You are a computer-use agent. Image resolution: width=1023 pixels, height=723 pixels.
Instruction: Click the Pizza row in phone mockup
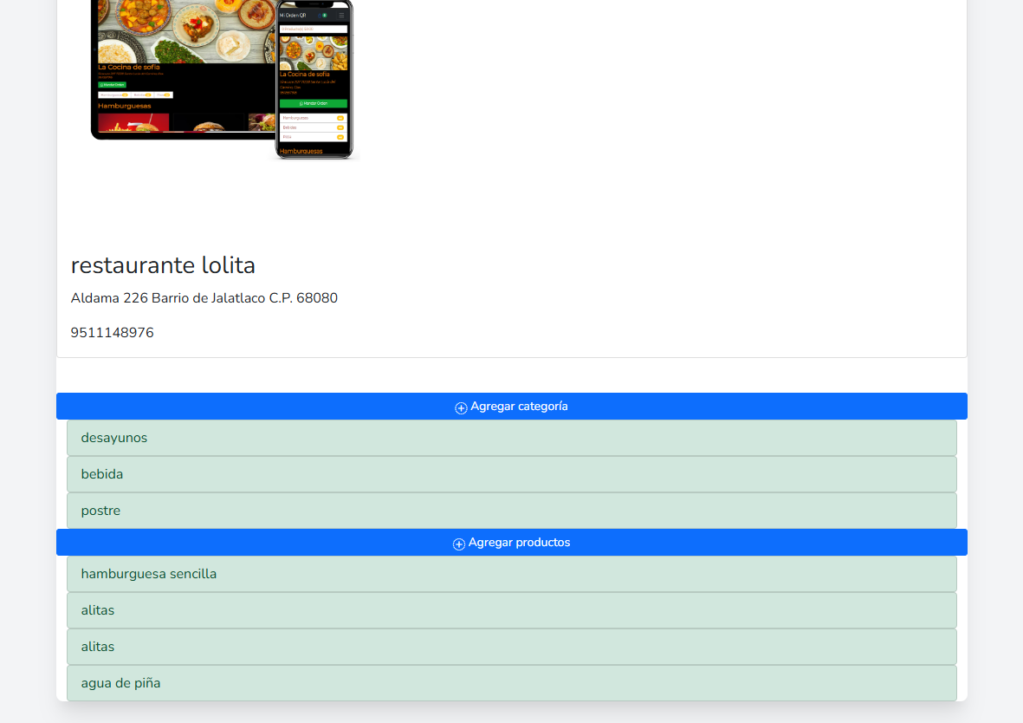(x=313, y=137)
